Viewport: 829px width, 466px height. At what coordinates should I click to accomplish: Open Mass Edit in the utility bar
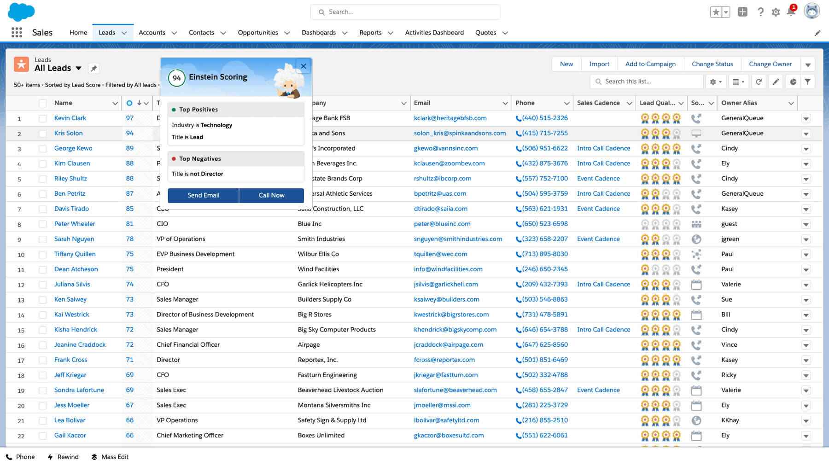[110, 457]
